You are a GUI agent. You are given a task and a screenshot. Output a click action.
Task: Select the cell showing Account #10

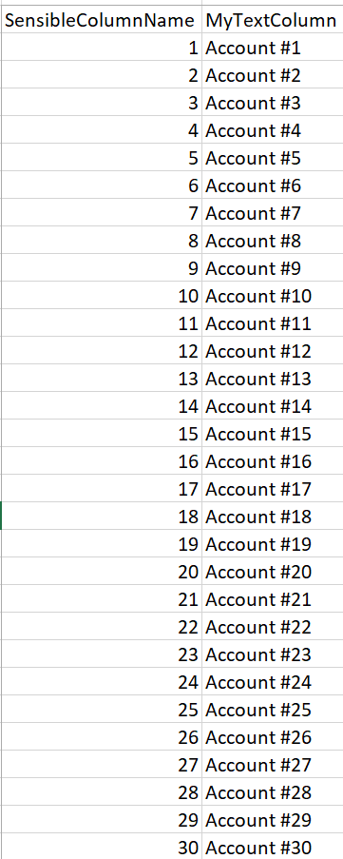point(273,296)
